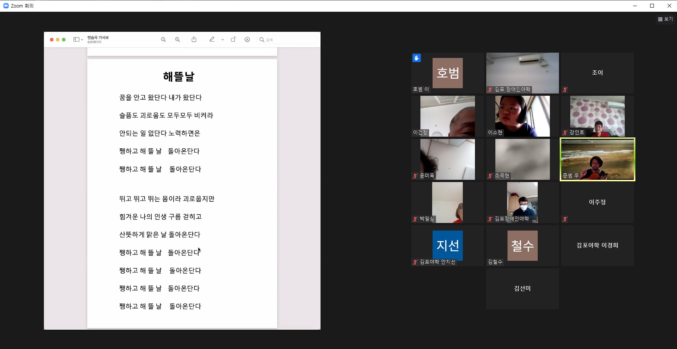Click the circled annotate icon in the PDF toolbar
The width and height of the screenshot is (677, 349).
pyautogui.click(x=247, y=39)
